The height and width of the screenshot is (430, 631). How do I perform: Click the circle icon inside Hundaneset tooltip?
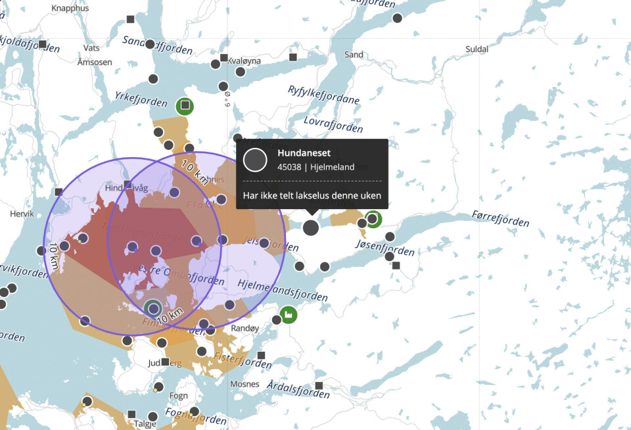[x=255, y=160]
